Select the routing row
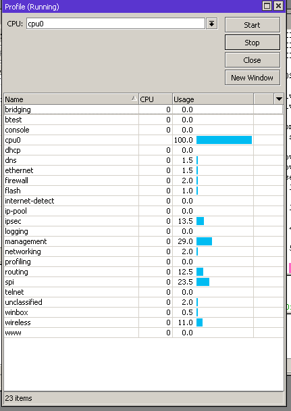Screen dimensions: 291x411 click(x=144, y=272)
